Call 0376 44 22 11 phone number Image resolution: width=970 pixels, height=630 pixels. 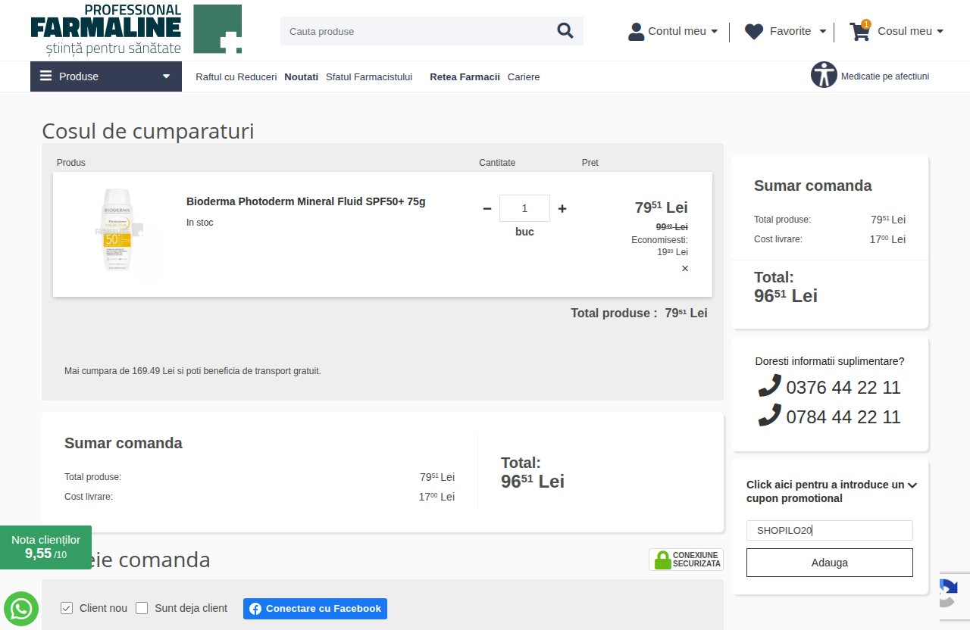point(843,388)
